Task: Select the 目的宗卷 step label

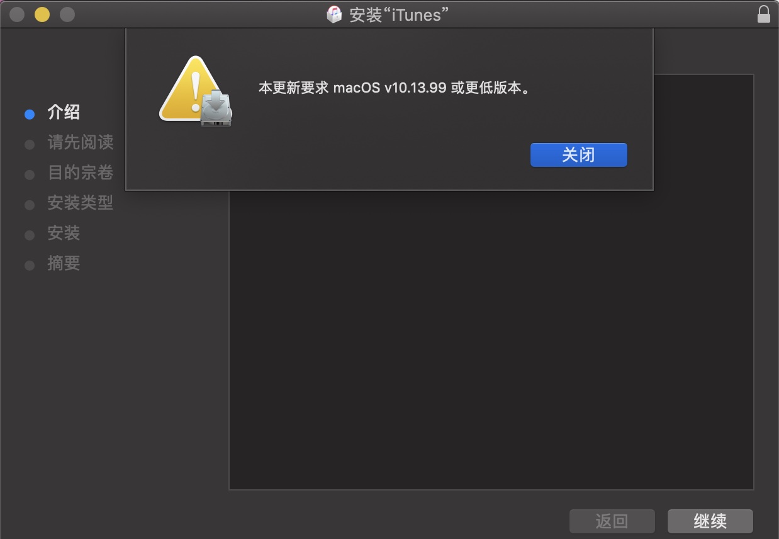Action: point(81,173)
